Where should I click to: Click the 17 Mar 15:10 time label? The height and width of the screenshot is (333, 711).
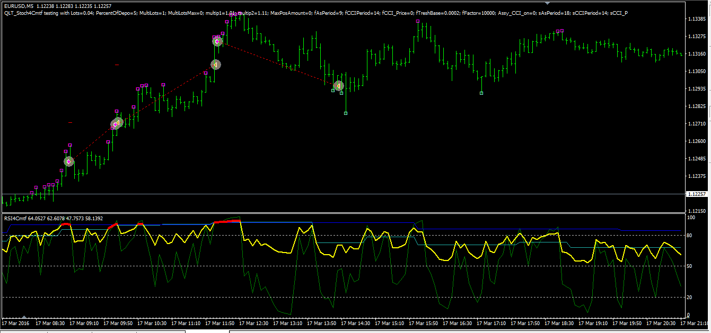(x=390, y=323)
